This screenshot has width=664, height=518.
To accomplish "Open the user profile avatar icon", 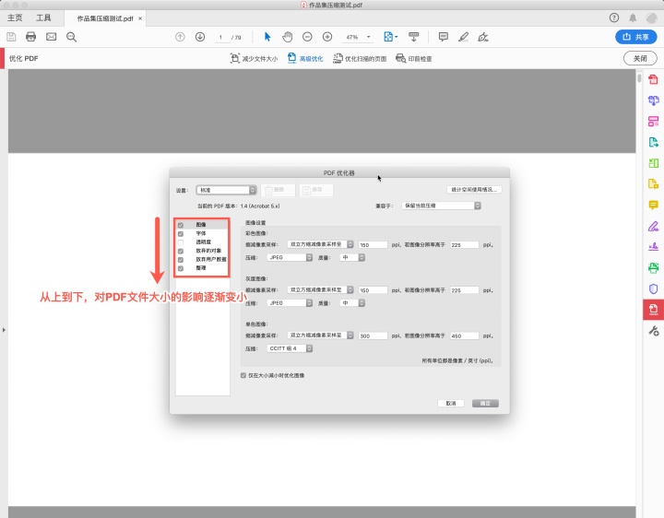I will click(651, 18).
